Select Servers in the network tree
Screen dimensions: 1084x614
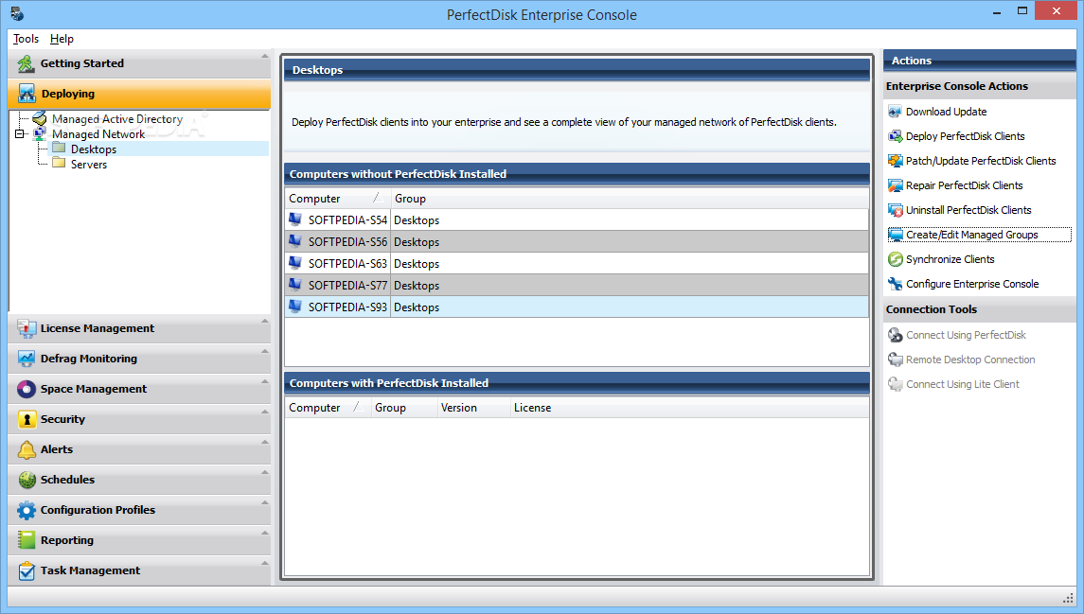(88, 165)
